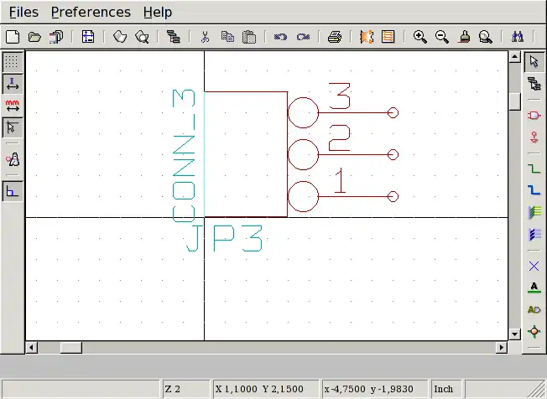
Task: Select the place power port tool
Action: click(534, 137)
